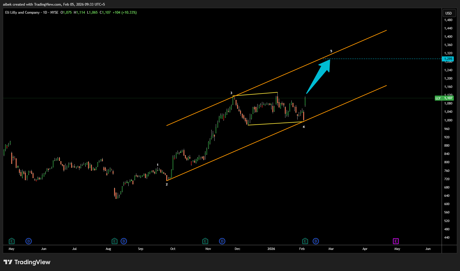460x271 pixels.
Task: Click the 520 price axis label
Action: tap(447, 221)
